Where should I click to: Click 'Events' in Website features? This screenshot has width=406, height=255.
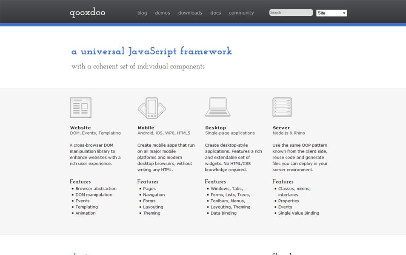tap(82, 201)
